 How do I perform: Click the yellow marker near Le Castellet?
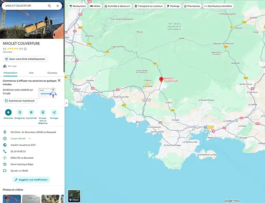pyautogui.click(x=148, y=84)
